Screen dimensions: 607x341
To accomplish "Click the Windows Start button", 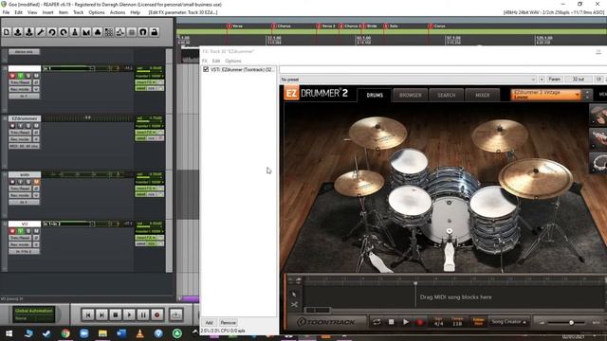I will pos(9,333).
